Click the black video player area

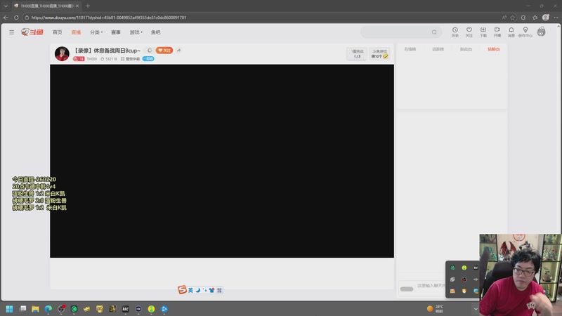tap(222, 161)
